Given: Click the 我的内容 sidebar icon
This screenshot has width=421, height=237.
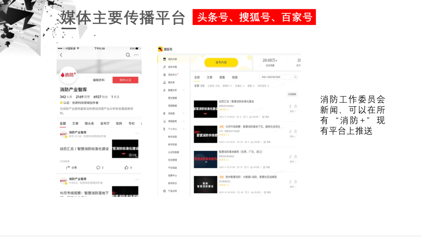Looking at the screenshot, I should click(164, 59).
